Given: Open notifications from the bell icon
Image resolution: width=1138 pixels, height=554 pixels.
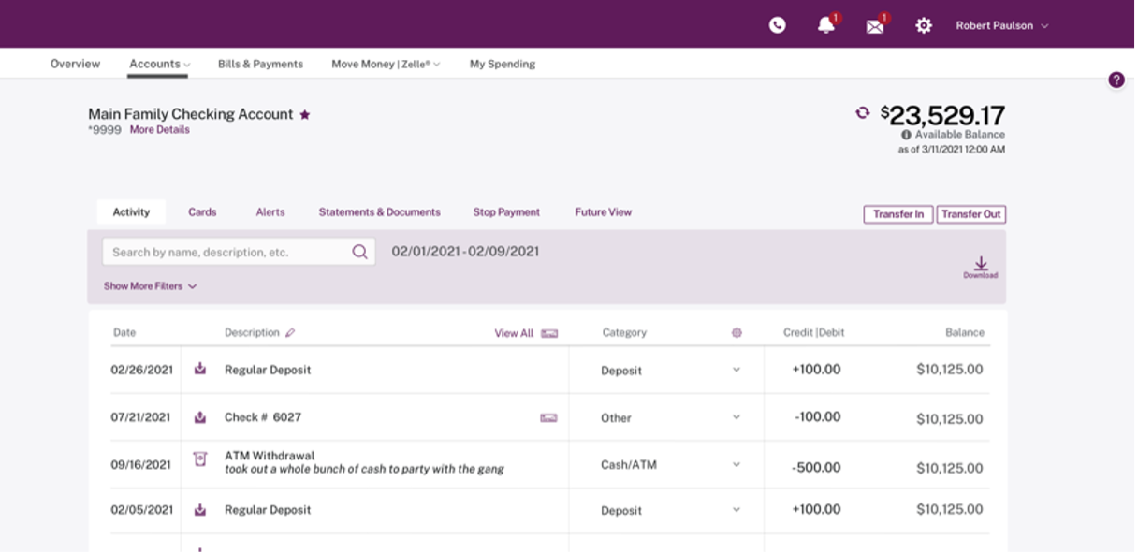Looking at the screenshot, I should [x=824, y=25].
